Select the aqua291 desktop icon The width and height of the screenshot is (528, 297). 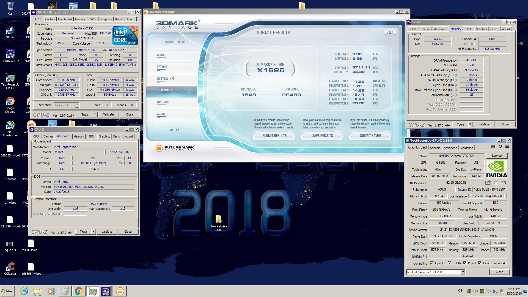[x=10, y=246]
